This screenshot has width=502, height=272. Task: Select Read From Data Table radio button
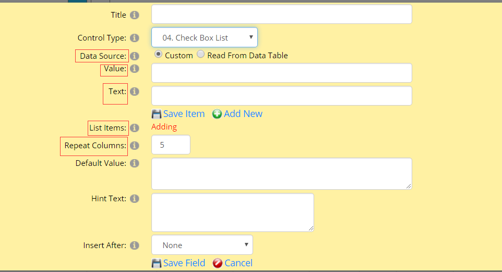[201, 54]
